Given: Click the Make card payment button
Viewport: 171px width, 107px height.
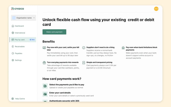Looking at the screenshot, I should (x=54, y=32).
